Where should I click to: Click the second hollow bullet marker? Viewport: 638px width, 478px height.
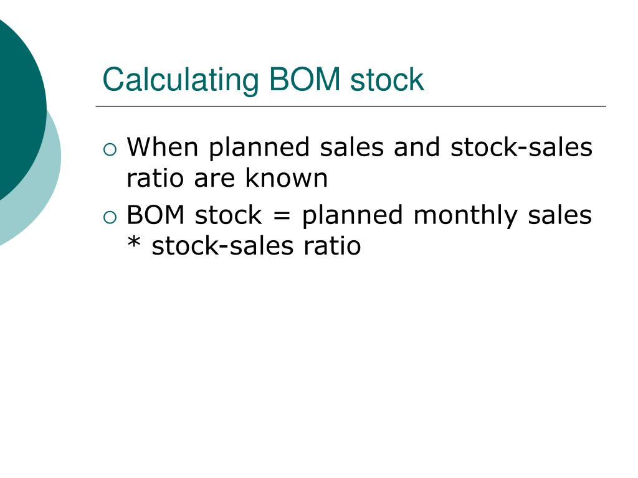tap(110, 218)
